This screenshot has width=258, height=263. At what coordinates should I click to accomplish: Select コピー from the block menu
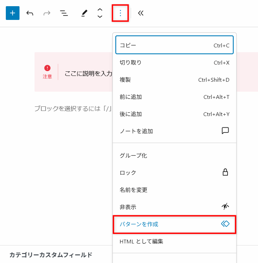point(174,45)
